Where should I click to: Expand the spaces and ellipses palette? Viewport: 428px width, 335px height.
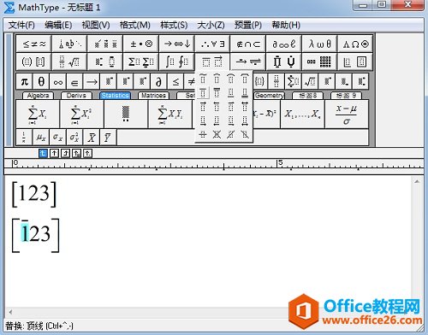[69, 44]
